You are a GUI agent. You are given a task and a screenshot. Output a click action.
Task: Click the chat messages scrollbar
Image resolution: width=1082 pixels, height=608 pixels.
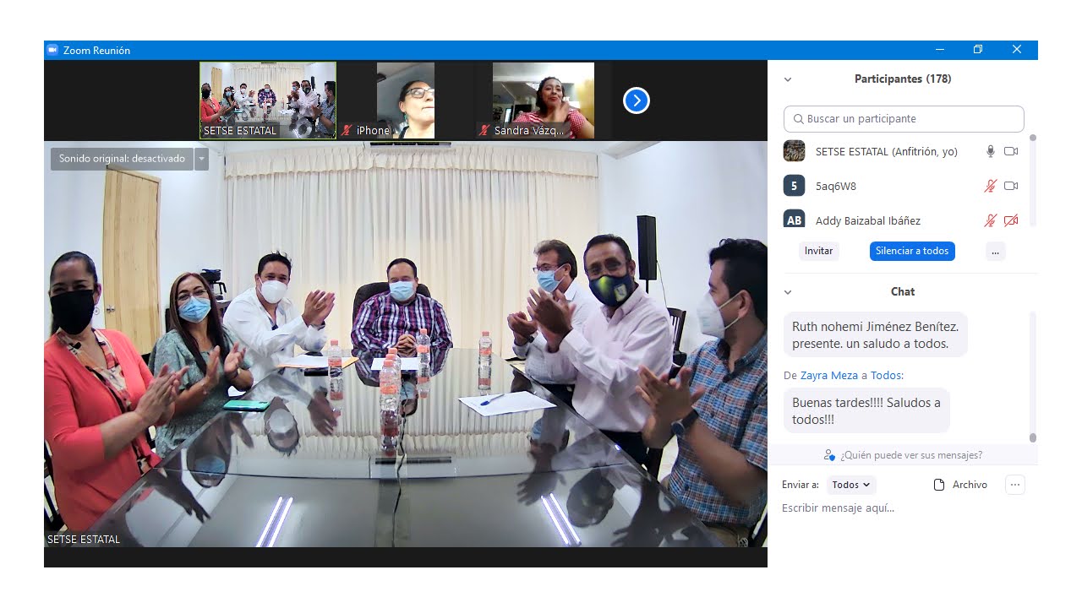(1032, 376)
